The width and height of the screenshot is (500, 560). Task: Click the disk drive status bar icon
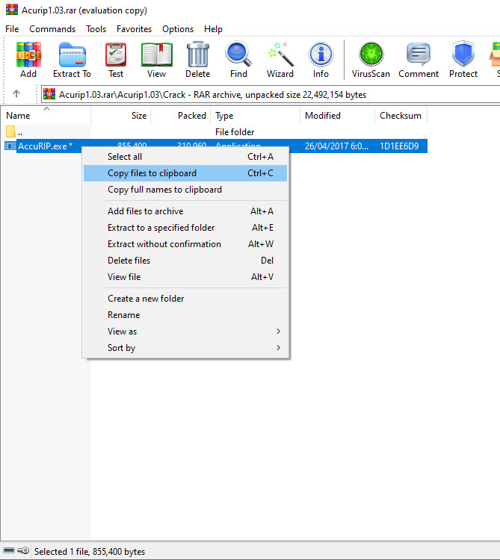tap(9, 550)
